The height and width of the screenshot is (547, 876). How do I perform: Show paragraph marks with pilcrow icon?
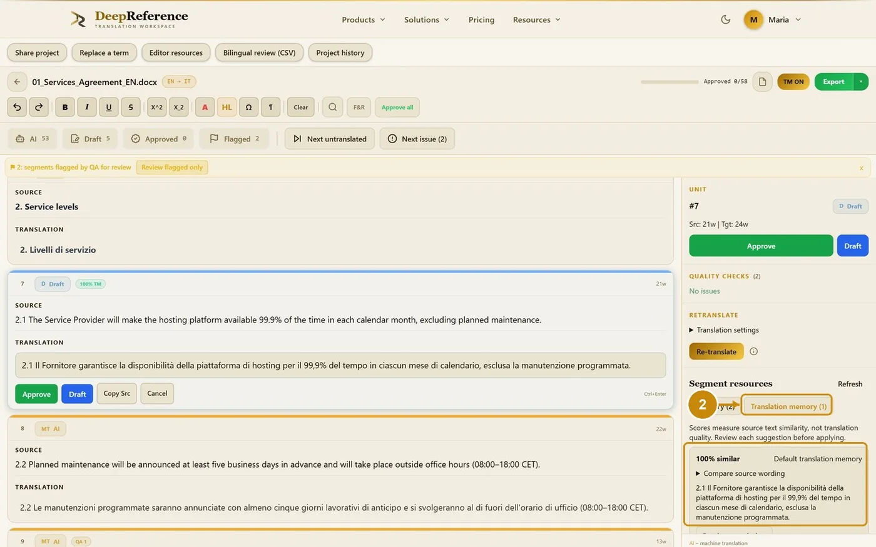tap(270, 107)
